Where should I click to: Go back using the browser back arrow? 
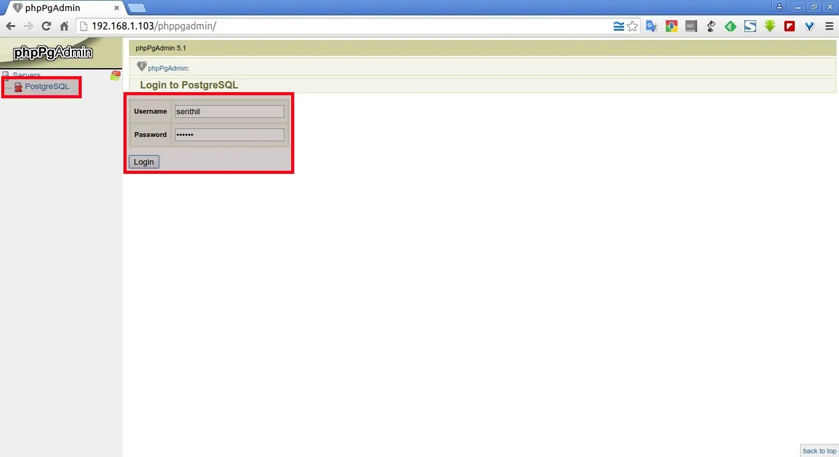tap(10, 26)
